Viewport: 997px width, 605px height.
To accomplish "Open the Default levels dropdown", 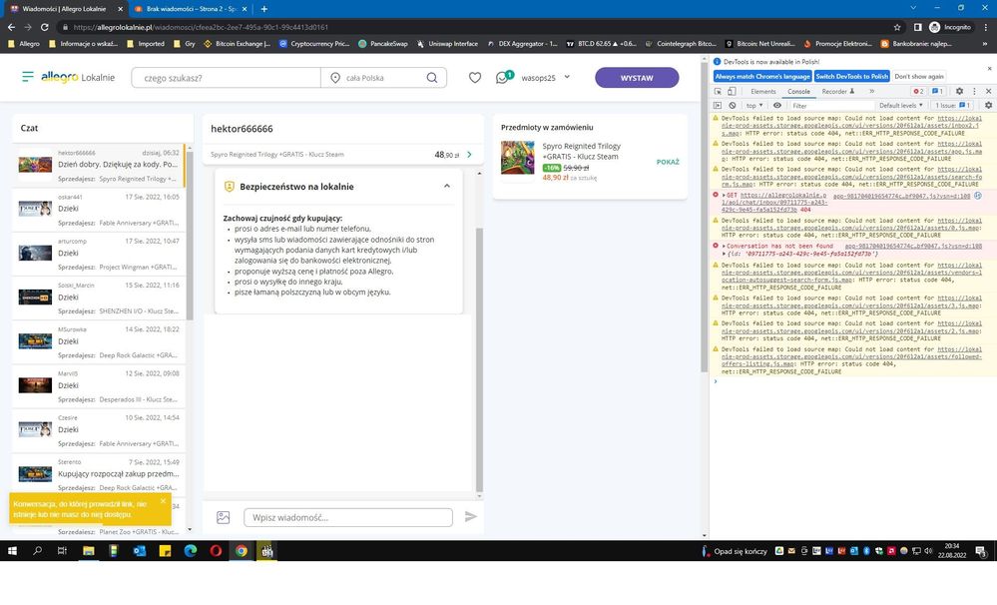I will 900,106.
